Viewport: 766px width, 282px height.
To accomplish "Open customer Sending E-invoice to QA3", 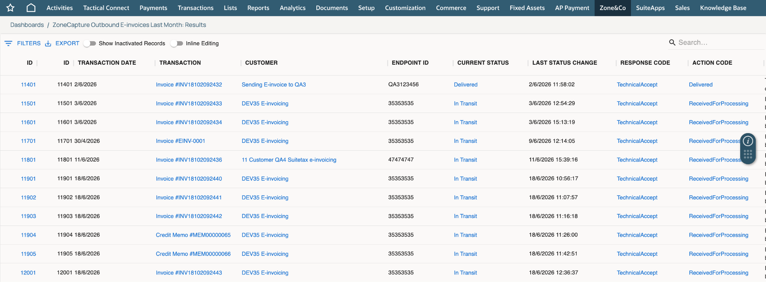I will 274,85.
